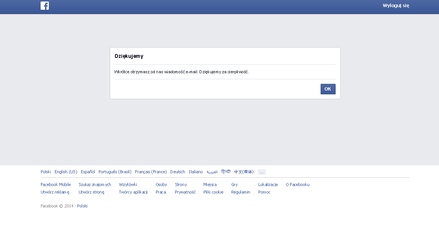This screenshot has height=236, width=439.
Task: Open Wizytówki footer link
Action: (128, 185)
